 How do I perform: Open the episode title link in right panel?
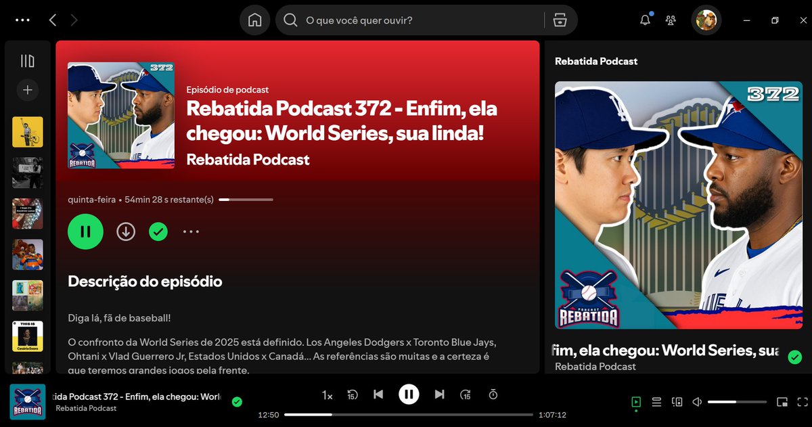click(x=667, y=351)
